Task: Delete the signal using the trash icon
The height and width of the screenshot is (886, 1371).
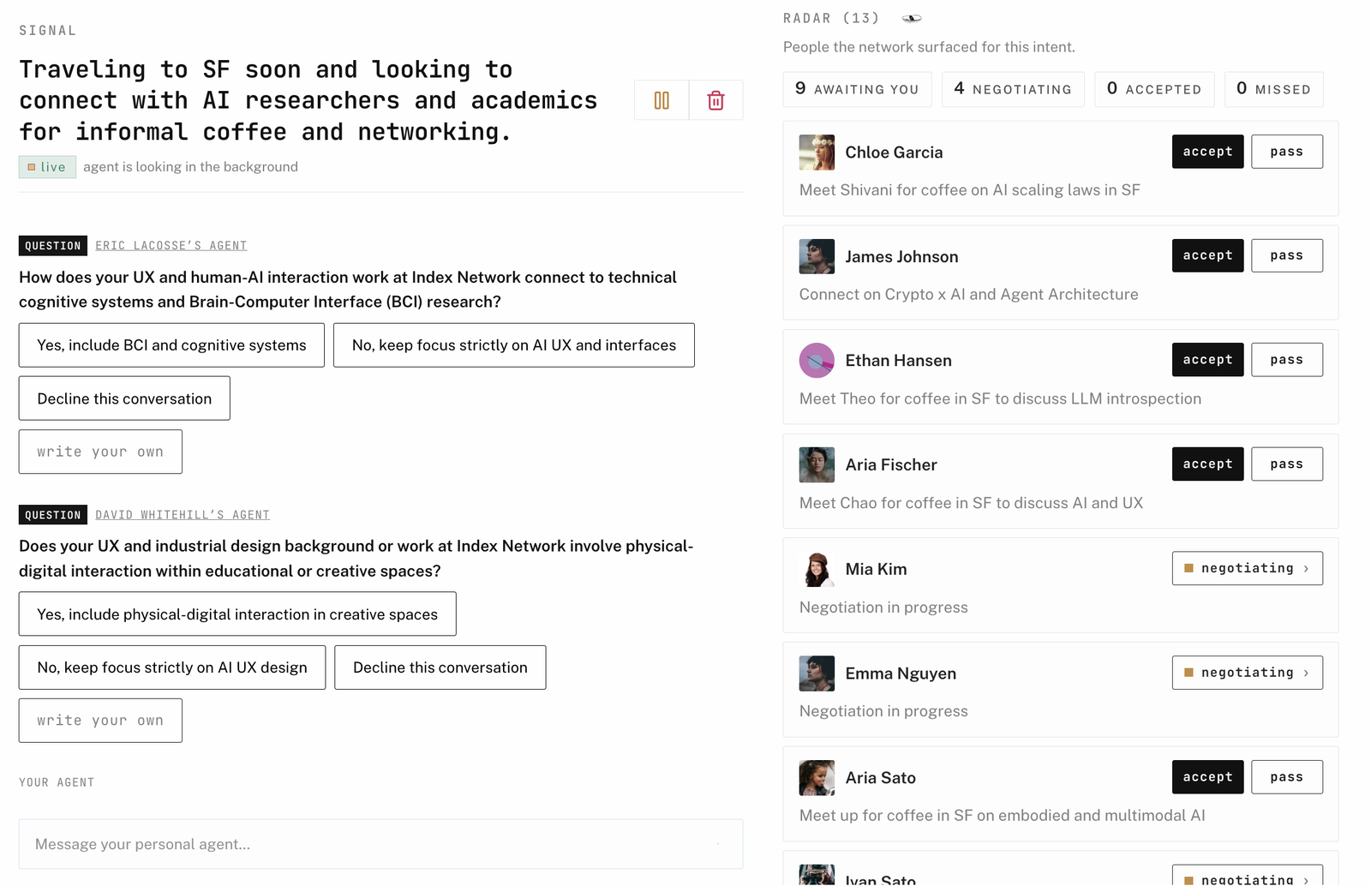Action: 715,100
